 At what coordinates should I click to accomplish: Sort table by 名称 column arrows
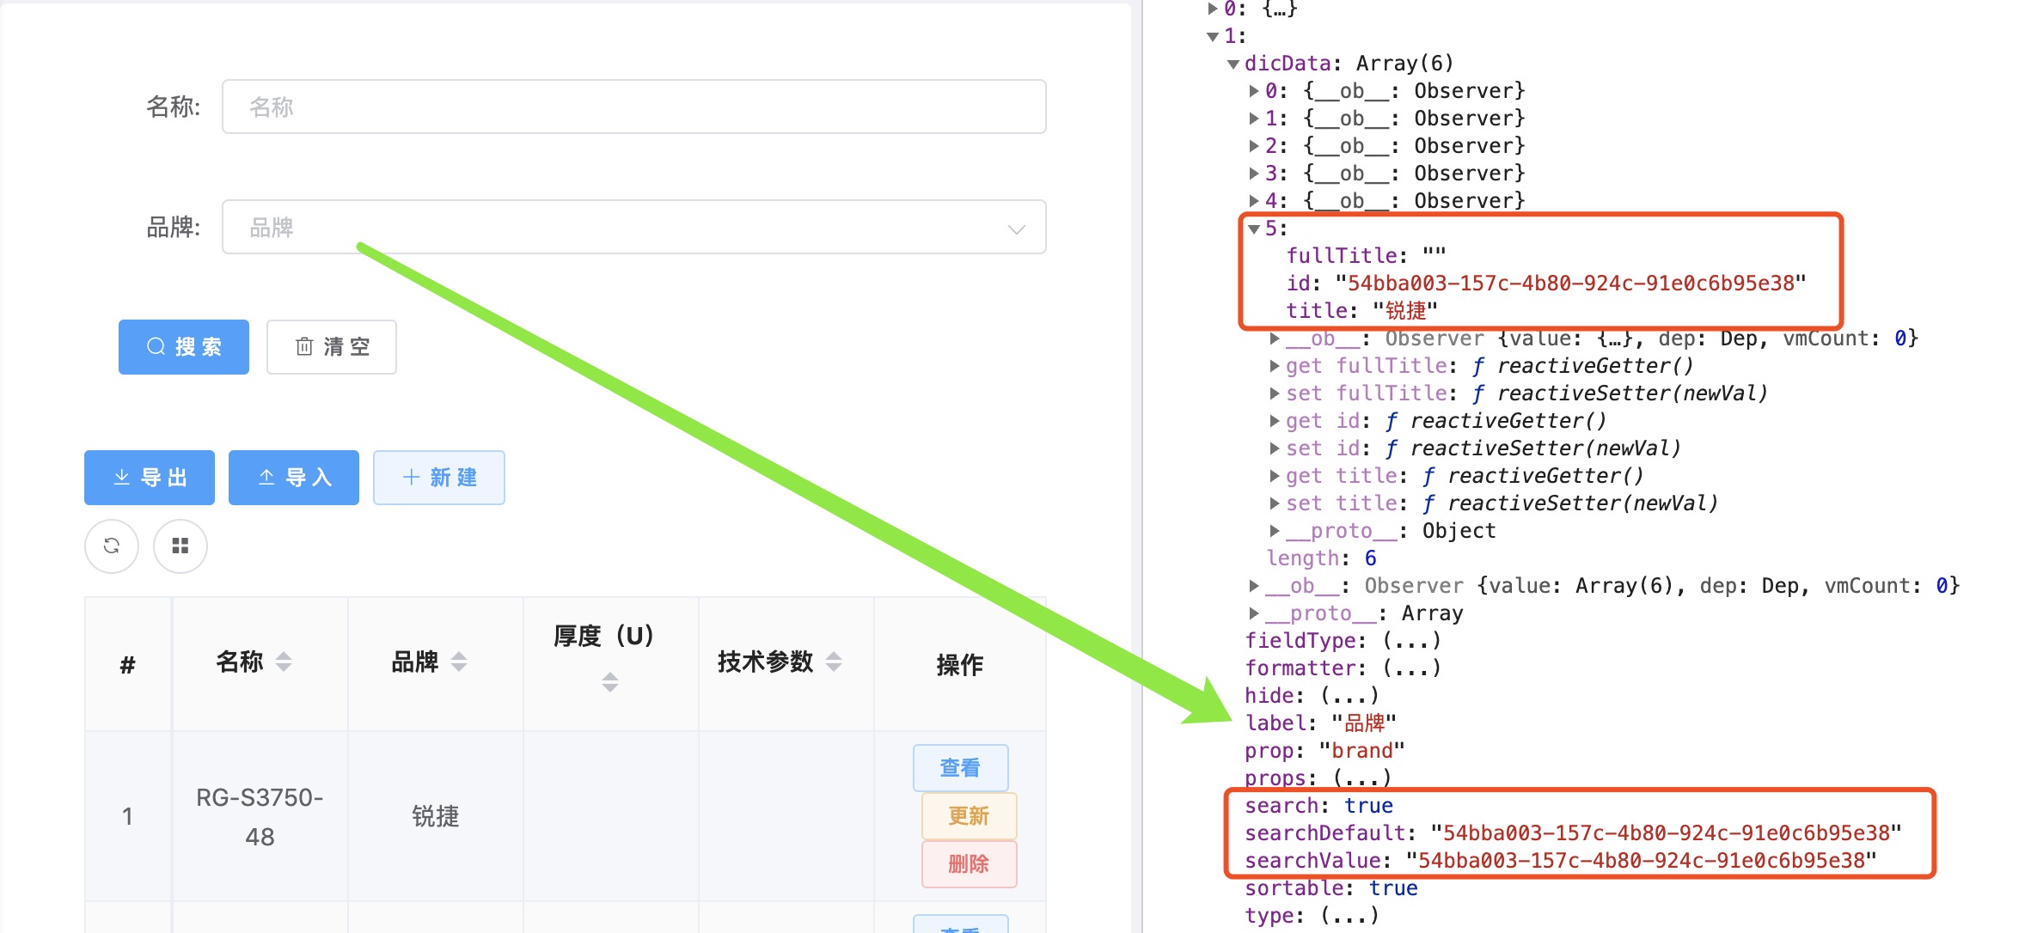284,662
